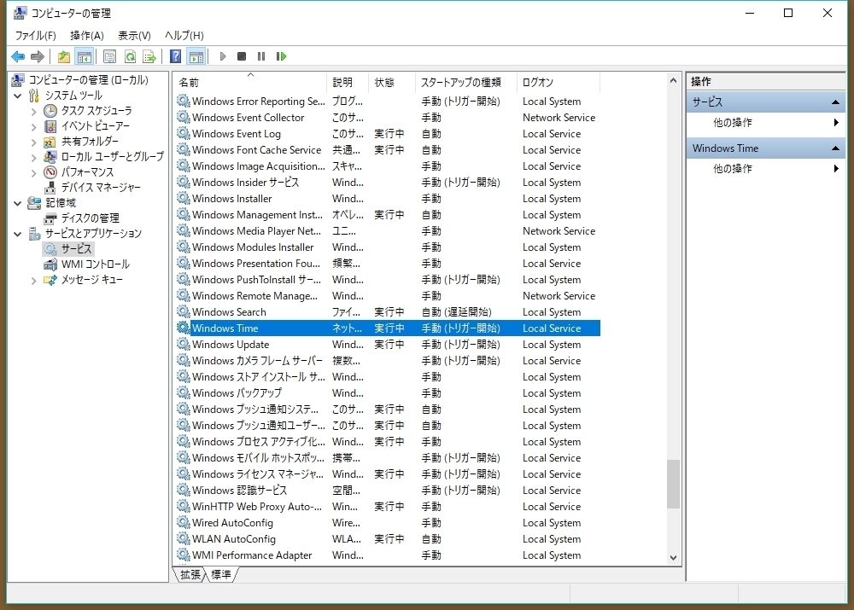The width and height of the screenshot is (854, 610).
Task: Stop the service with the Stop button
Action: (x=242, y=57)
